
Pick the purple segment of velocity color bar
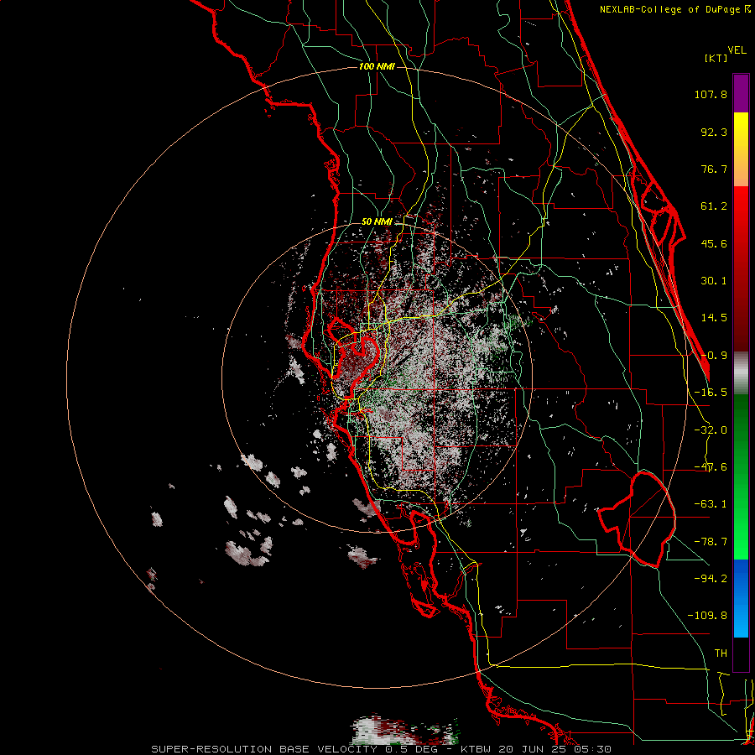tap(741, 93)
